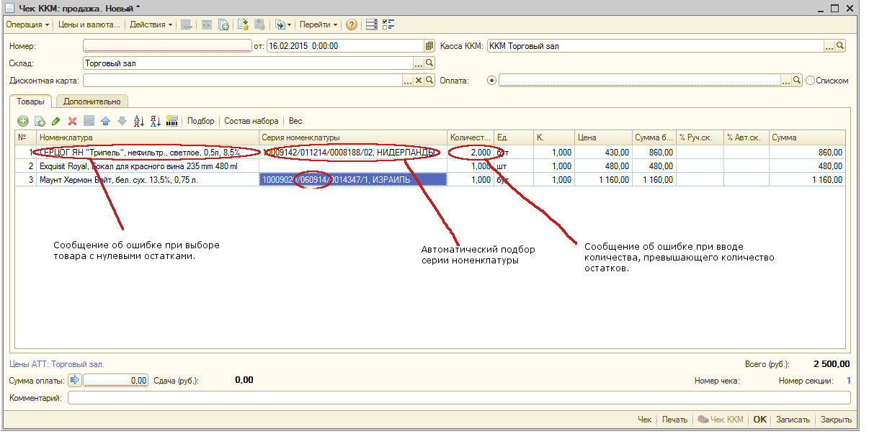Click the barcode scanner icon
This screenshot has width=869, height=439.
click(x=172, y=121)
